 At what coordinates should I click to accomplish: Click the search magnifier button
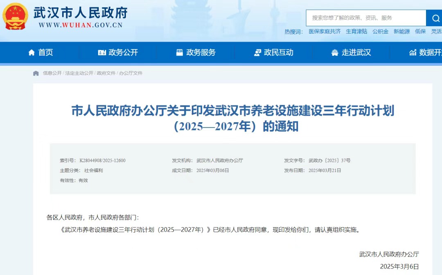[435, 18]
